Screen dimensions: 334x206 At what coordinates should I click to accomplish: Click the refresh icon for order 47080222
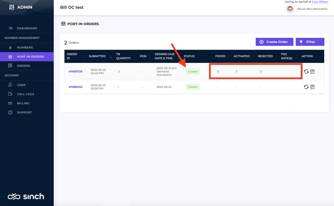[x=306, y=87]
